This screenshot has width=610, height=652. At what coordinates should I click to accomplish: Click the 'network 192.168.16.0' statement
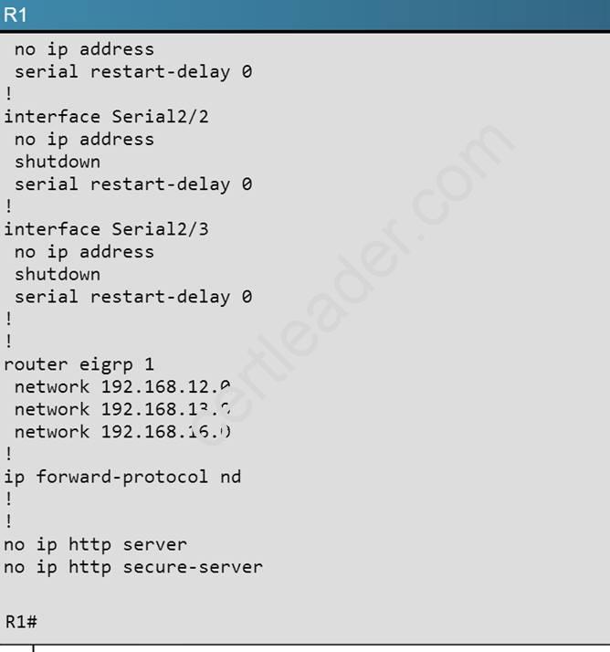coord(121,432)
